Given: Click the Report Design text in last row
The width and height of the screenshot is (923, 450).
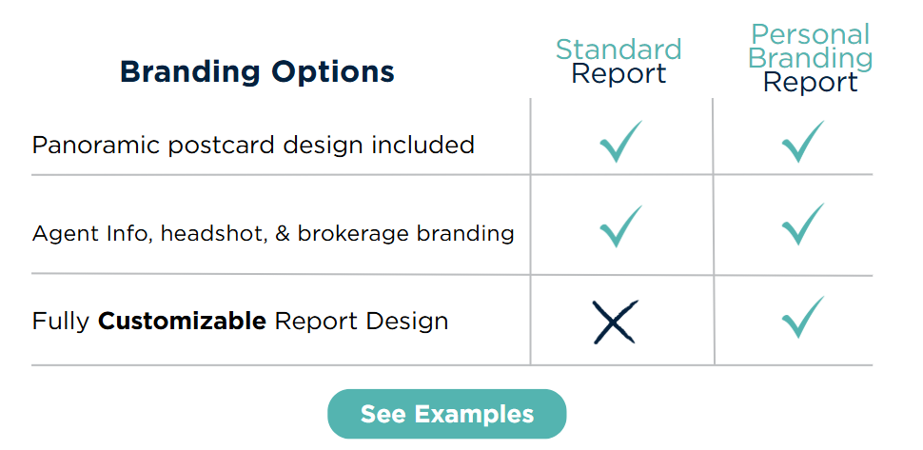Looking at the screenshot, I should click(361, 322).
